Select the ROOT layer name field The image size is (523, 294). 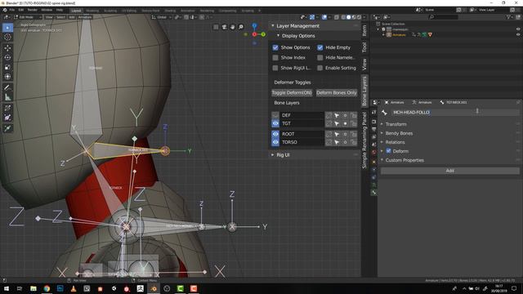[x=302, y=134]
